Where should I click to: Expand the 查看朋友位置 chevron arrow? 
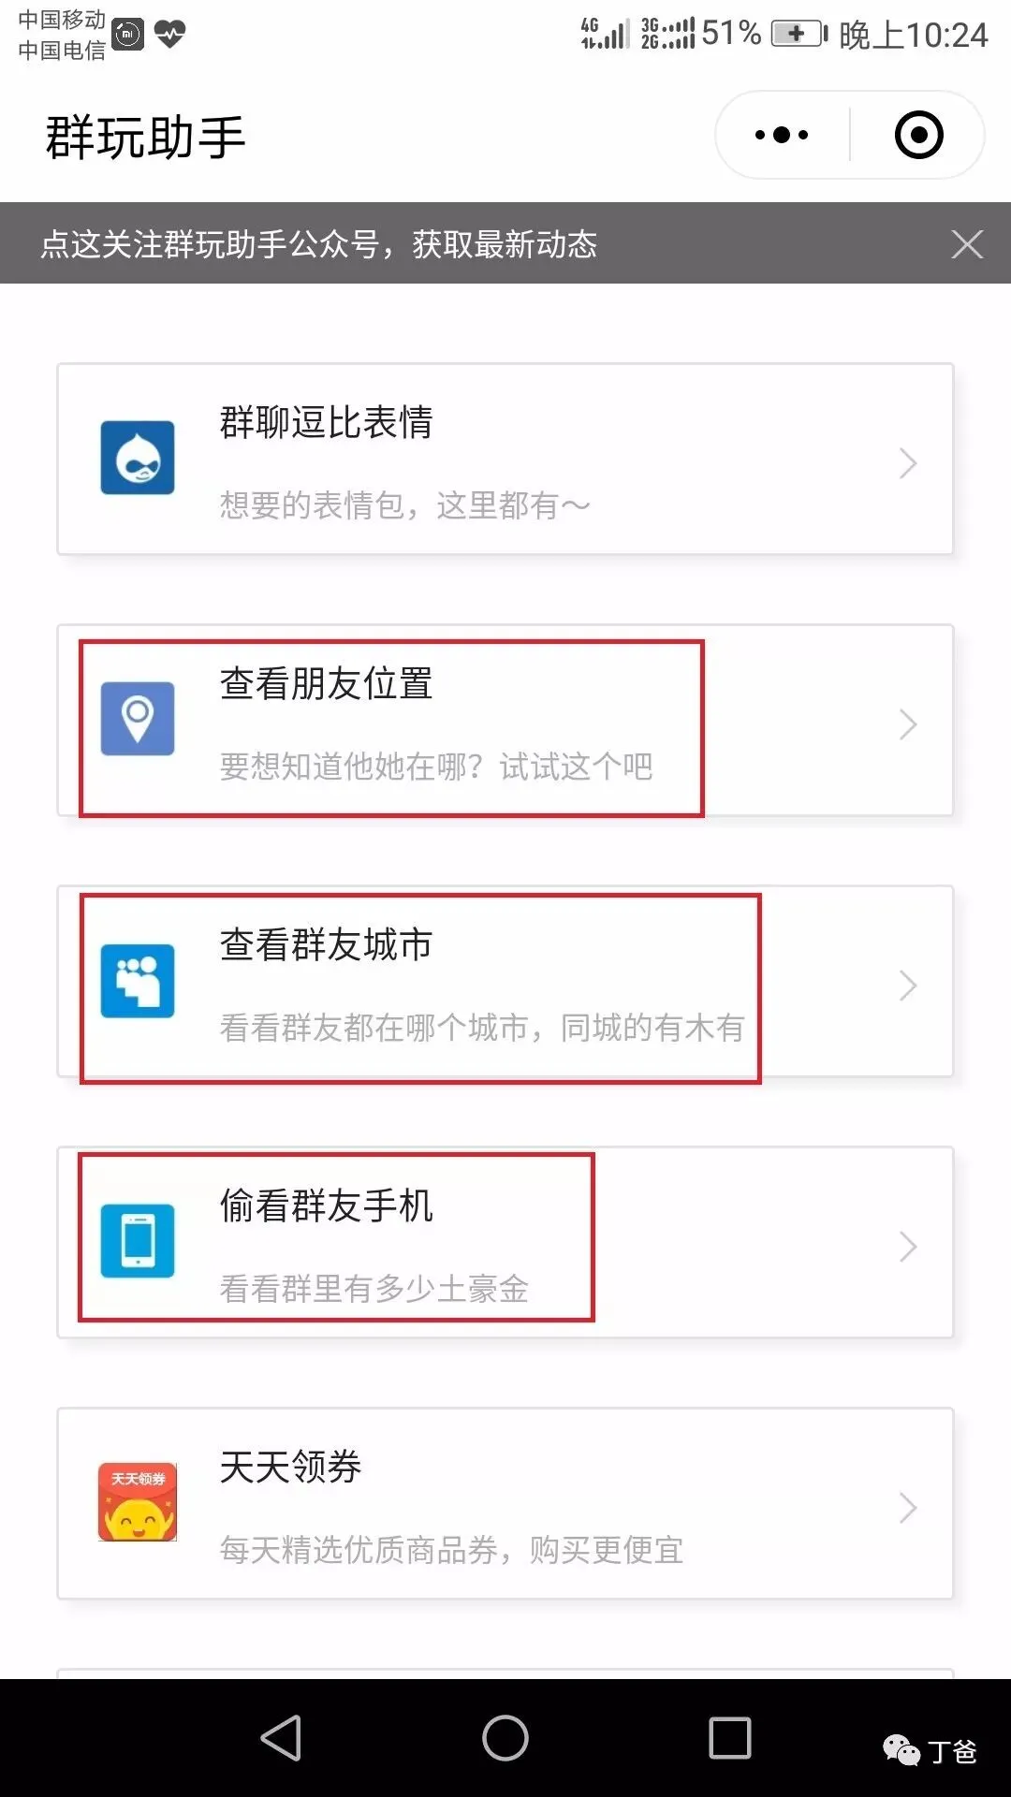(907, 724)
